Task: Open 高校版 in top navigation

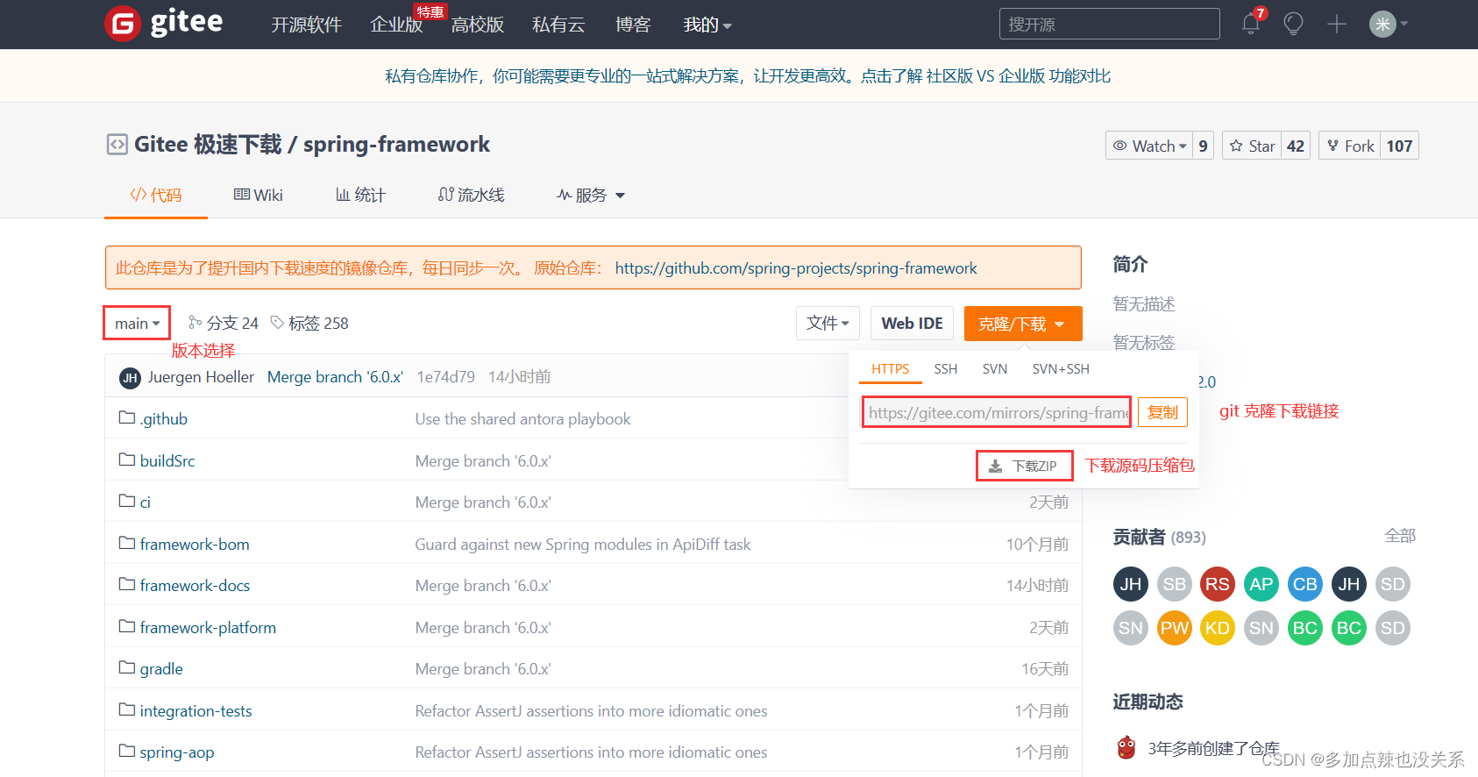Action: pyautogui.click(x=478, y=25)
